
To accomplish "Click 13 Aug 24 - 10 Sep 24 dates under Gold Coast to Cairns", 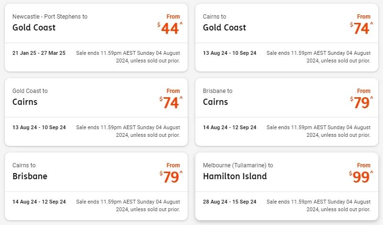I will click(39, 127).
